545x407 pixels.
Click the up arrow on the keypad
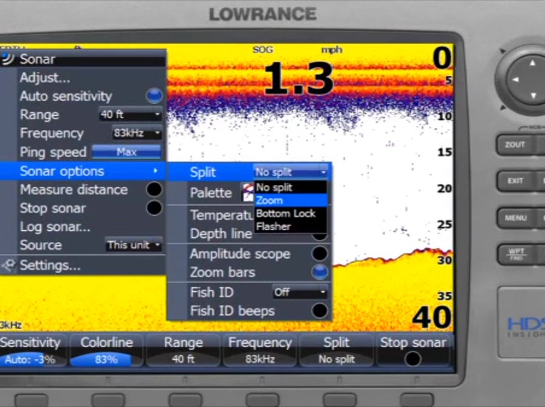pos(532,63)
